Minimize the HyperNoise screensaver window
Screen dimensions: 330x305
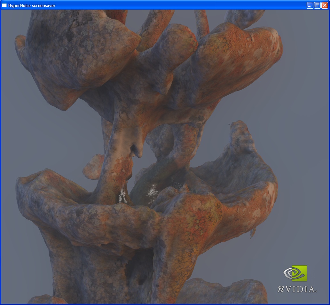click(310, 5)
